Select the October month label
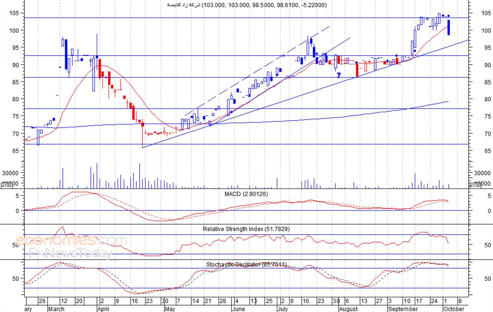Screen dimensions: 493x312 click(x=454, y=309)
